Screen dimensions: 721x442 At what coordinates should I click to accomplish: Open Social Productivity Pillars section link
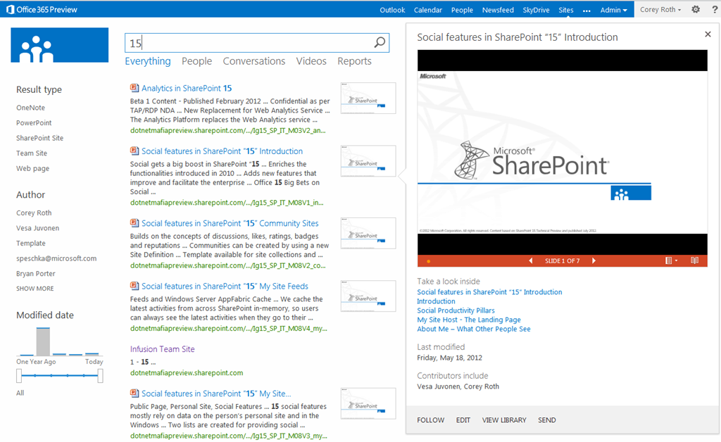pos(456,310)
